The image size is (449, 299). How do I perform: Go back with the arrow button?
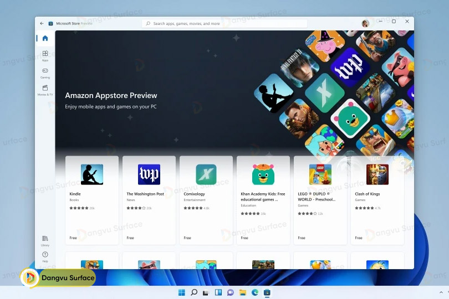42,23
